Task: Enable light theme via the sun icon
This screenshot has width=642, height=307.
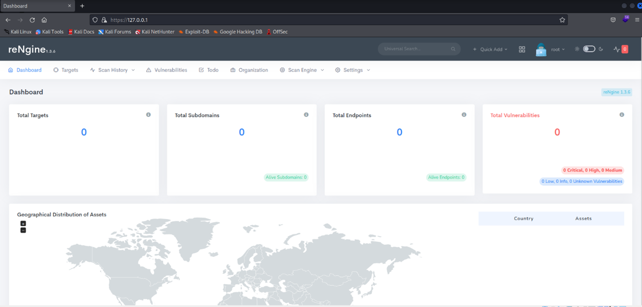Action: [x=577, y=48]
